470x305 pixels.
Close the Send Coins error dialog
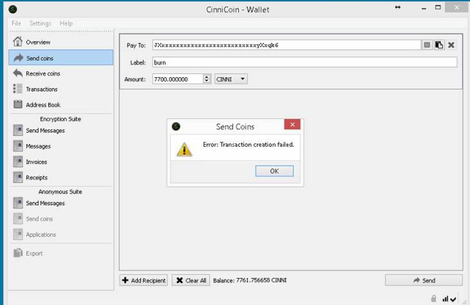click(292, 124)
